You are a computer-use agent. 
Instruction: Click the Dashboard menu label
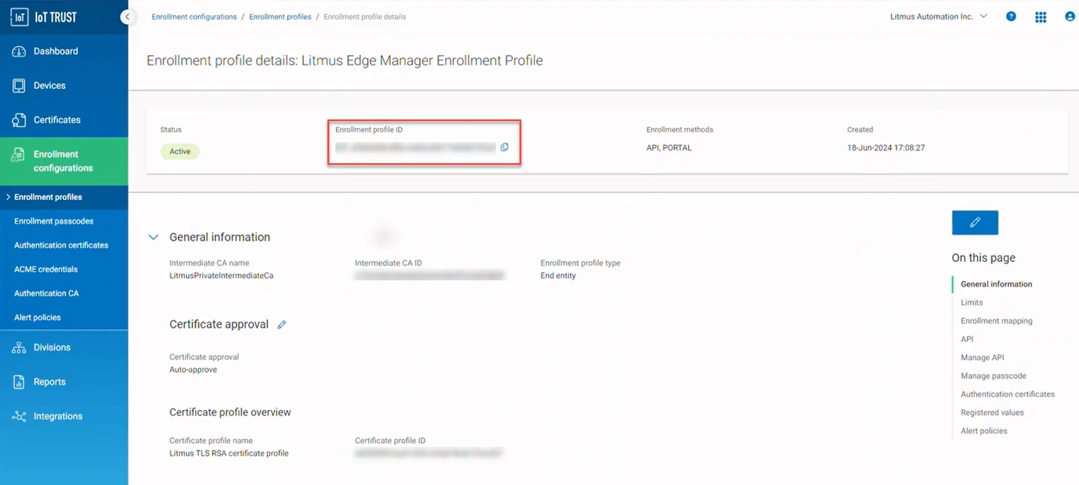(x=56, y=51)
